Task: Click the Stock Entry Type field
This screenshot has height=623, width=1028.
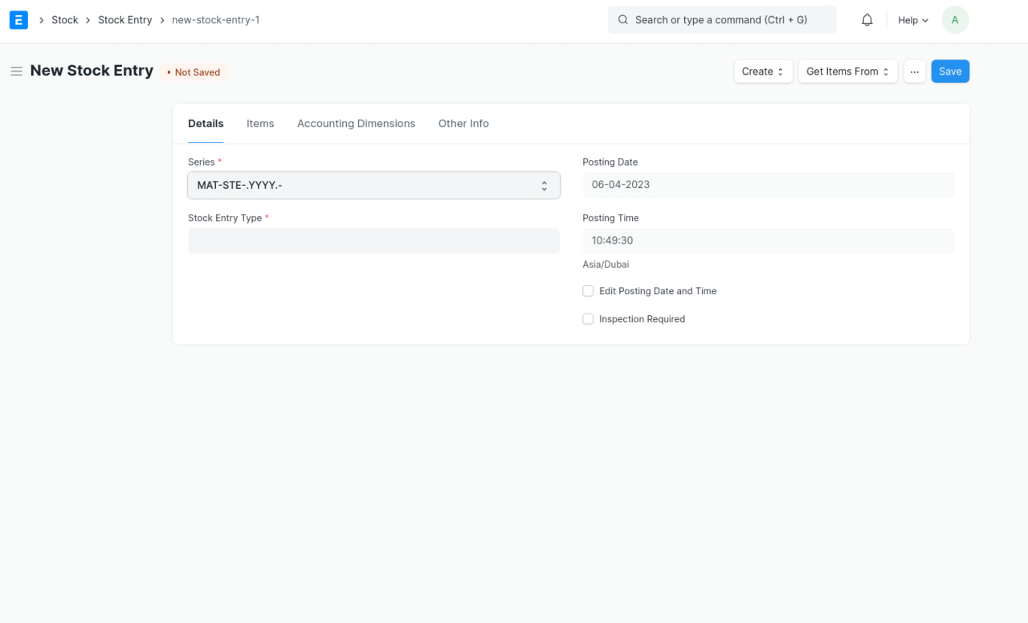Action: click(x=373, y=240)
